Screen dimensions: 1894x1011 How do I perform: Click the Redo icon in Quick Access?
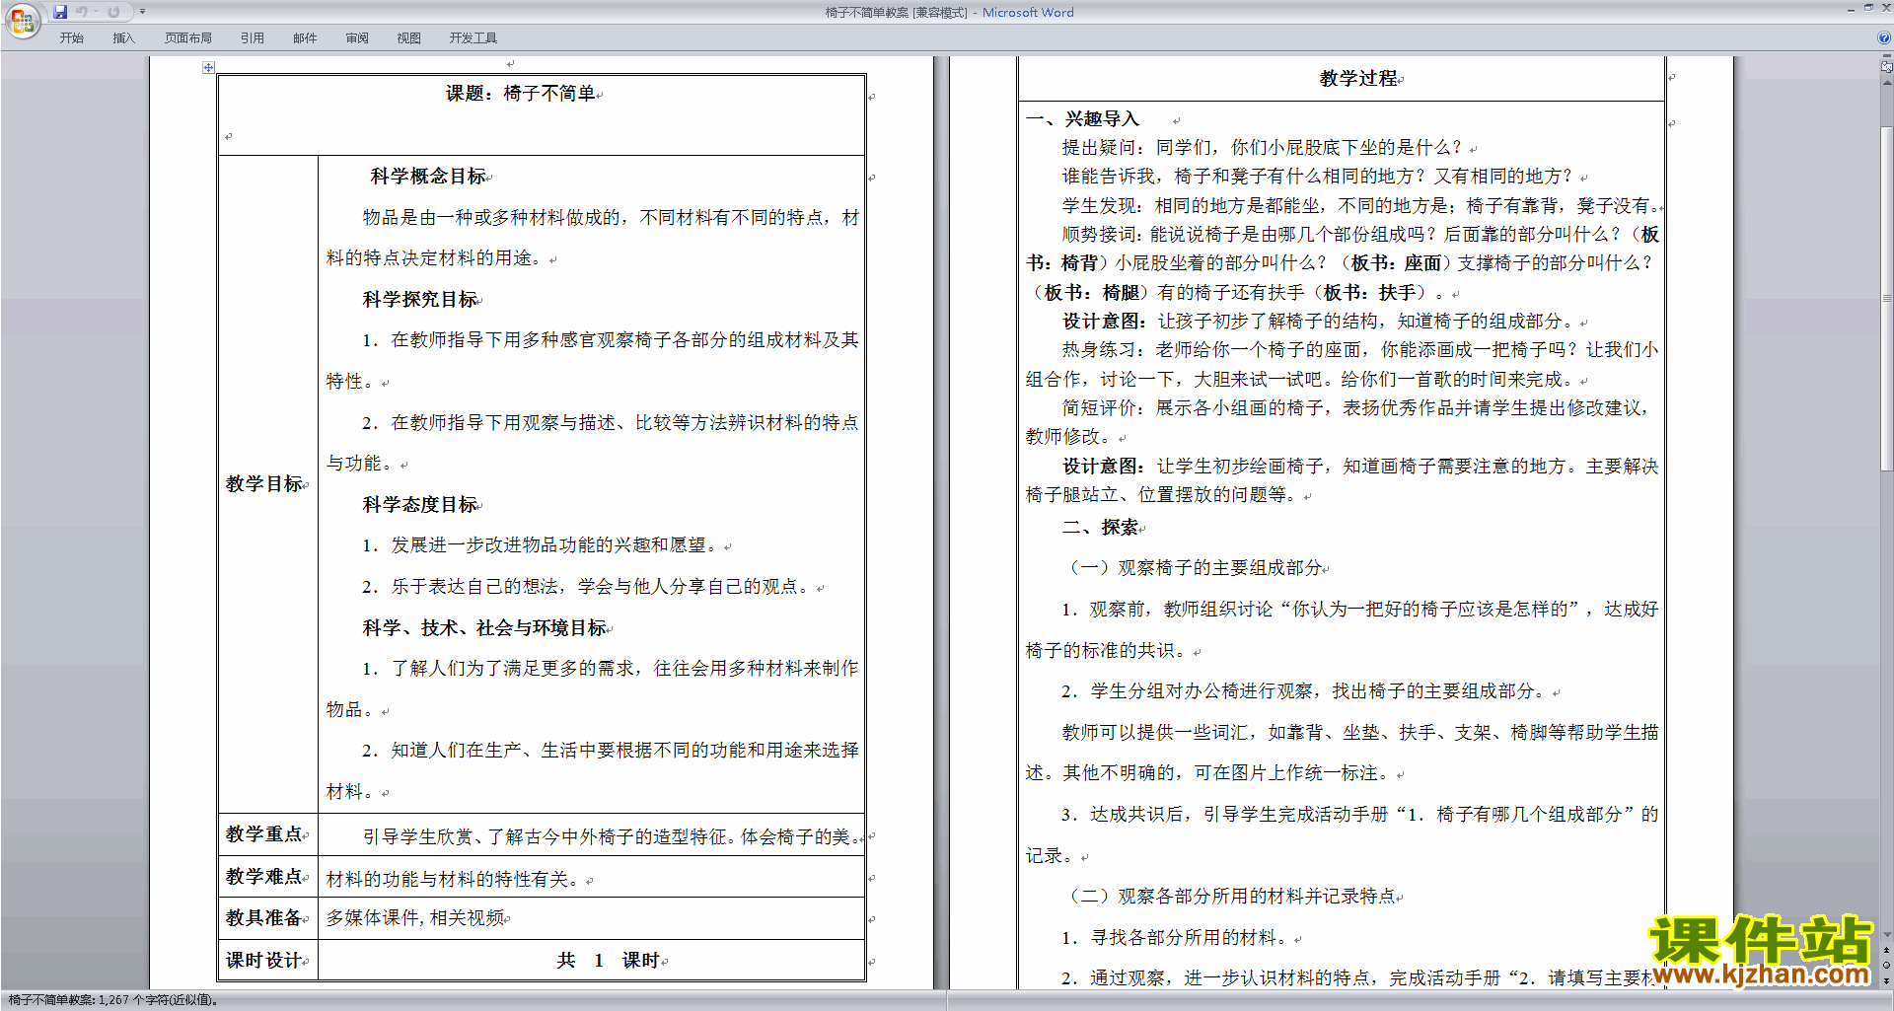114,12
